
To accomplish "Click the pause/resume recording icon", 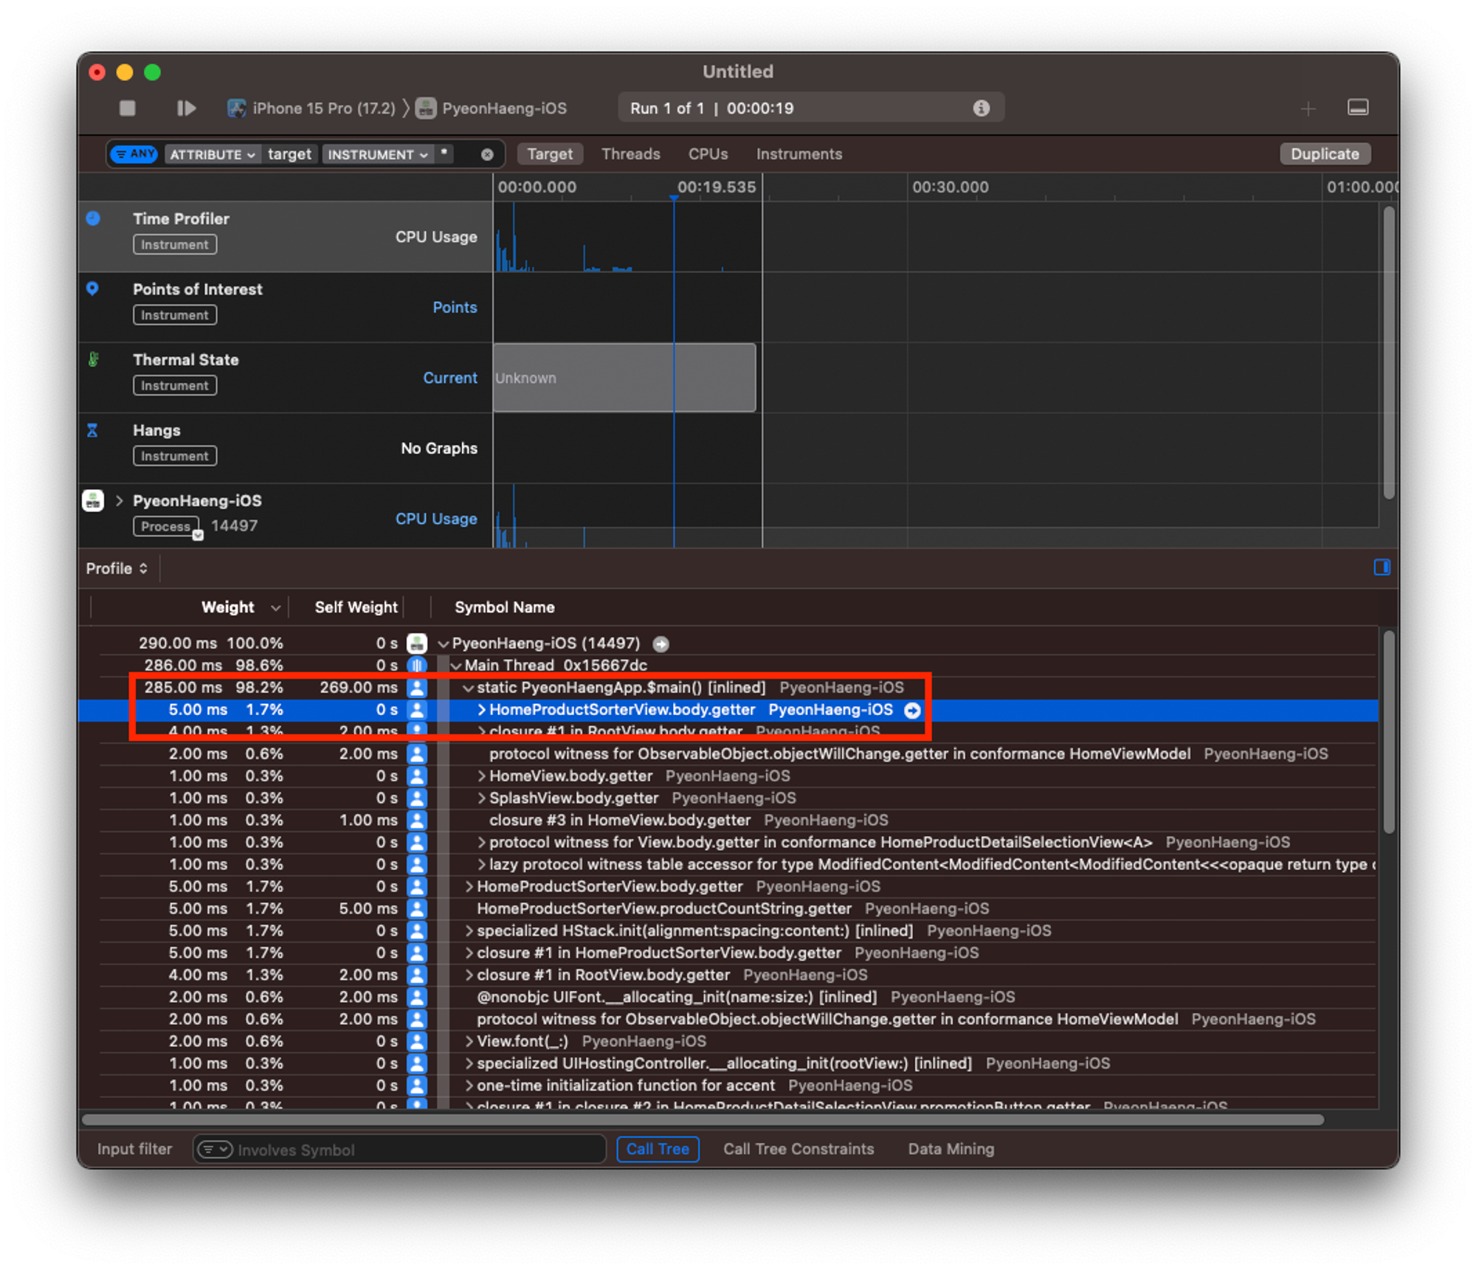I will (186, 108).
